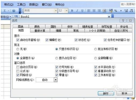Open gridline color dropdown
Screen dimensions: 136x100
56,80
